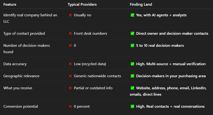Click the green checkmark beside "High. Real contacts"
Screen dimensions: 213x115
click(132, 106)
